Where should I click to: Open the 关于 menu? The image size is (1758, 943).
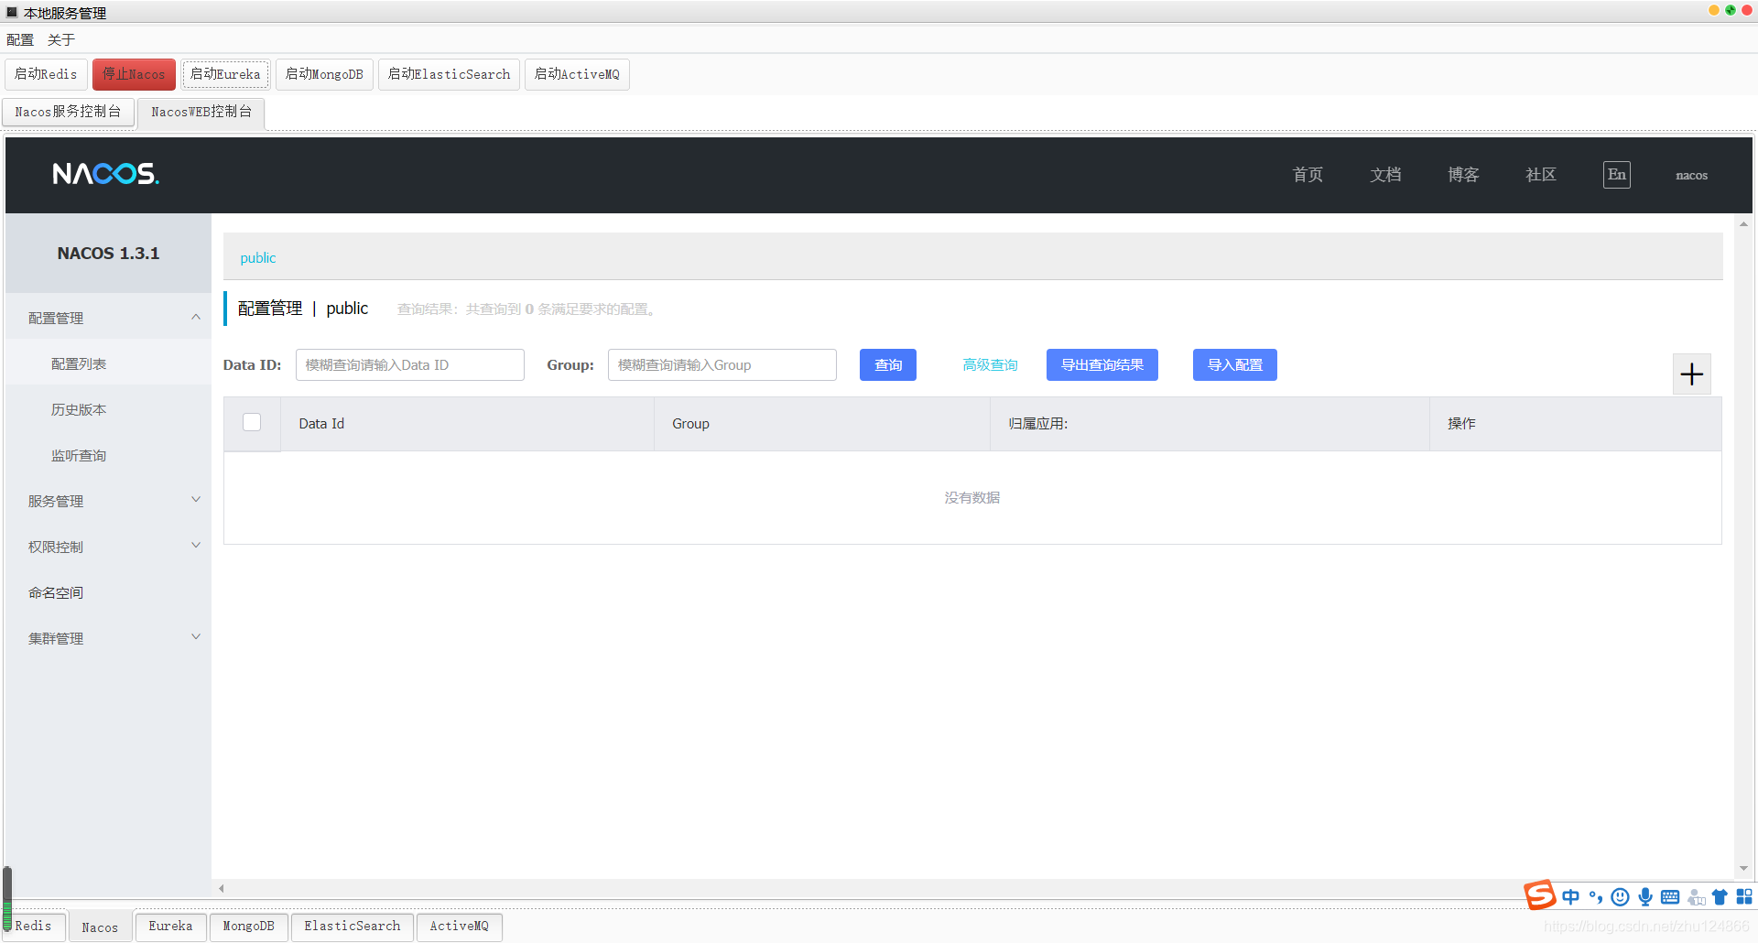tap(61, 39)
